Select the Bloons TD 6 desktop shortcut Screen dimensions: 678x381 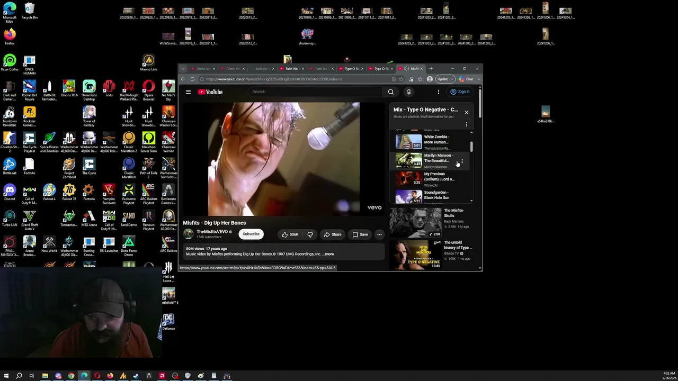coord(69,89)
